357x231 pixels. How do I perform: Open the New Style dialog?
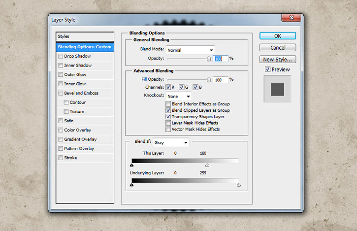pyautogui.click(x=278, y=60)
